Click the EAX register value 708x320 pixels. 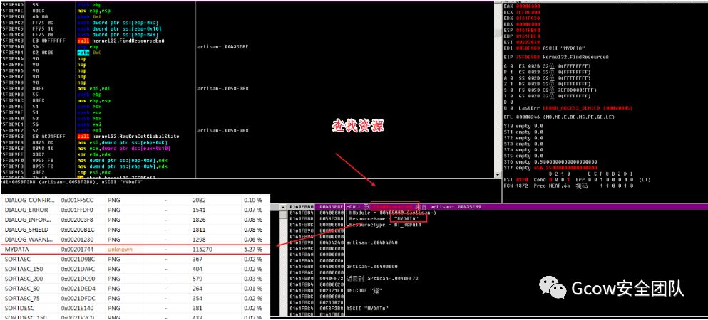click(528, 6)
